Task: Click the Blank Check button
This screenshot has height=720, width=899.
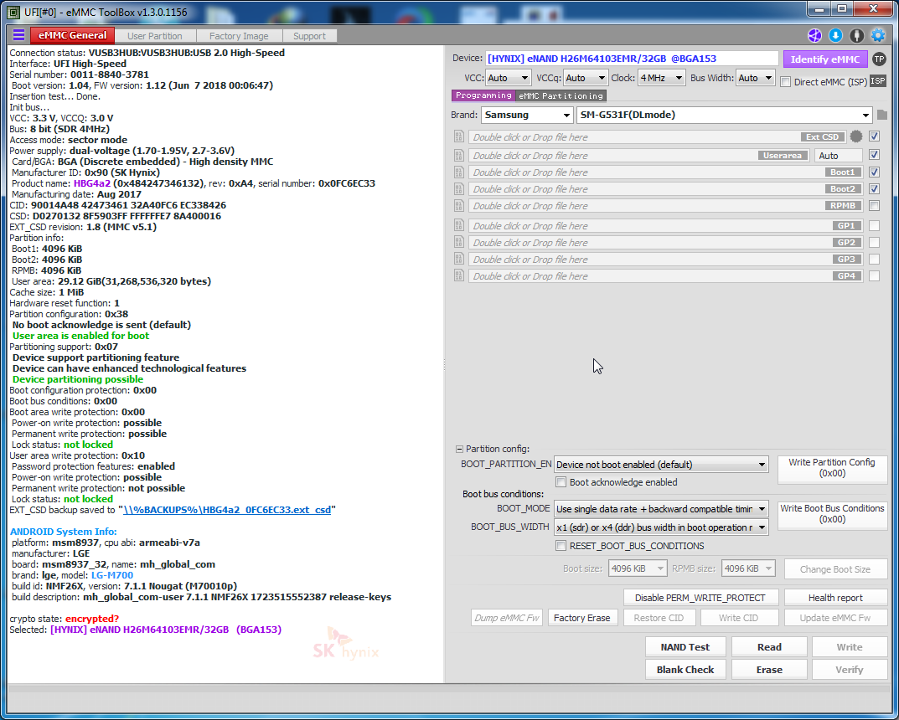Action: point(685,669)
